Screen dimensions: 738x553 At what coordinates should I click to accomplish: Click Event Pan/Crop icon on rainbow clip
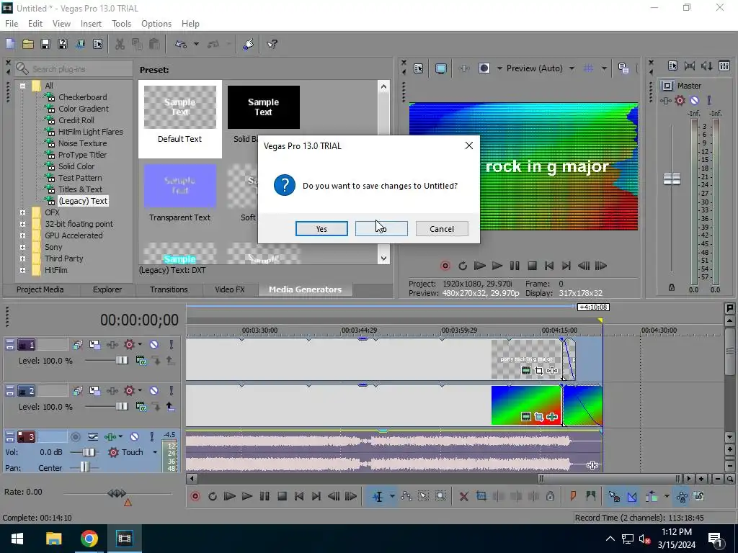point(539,417)
